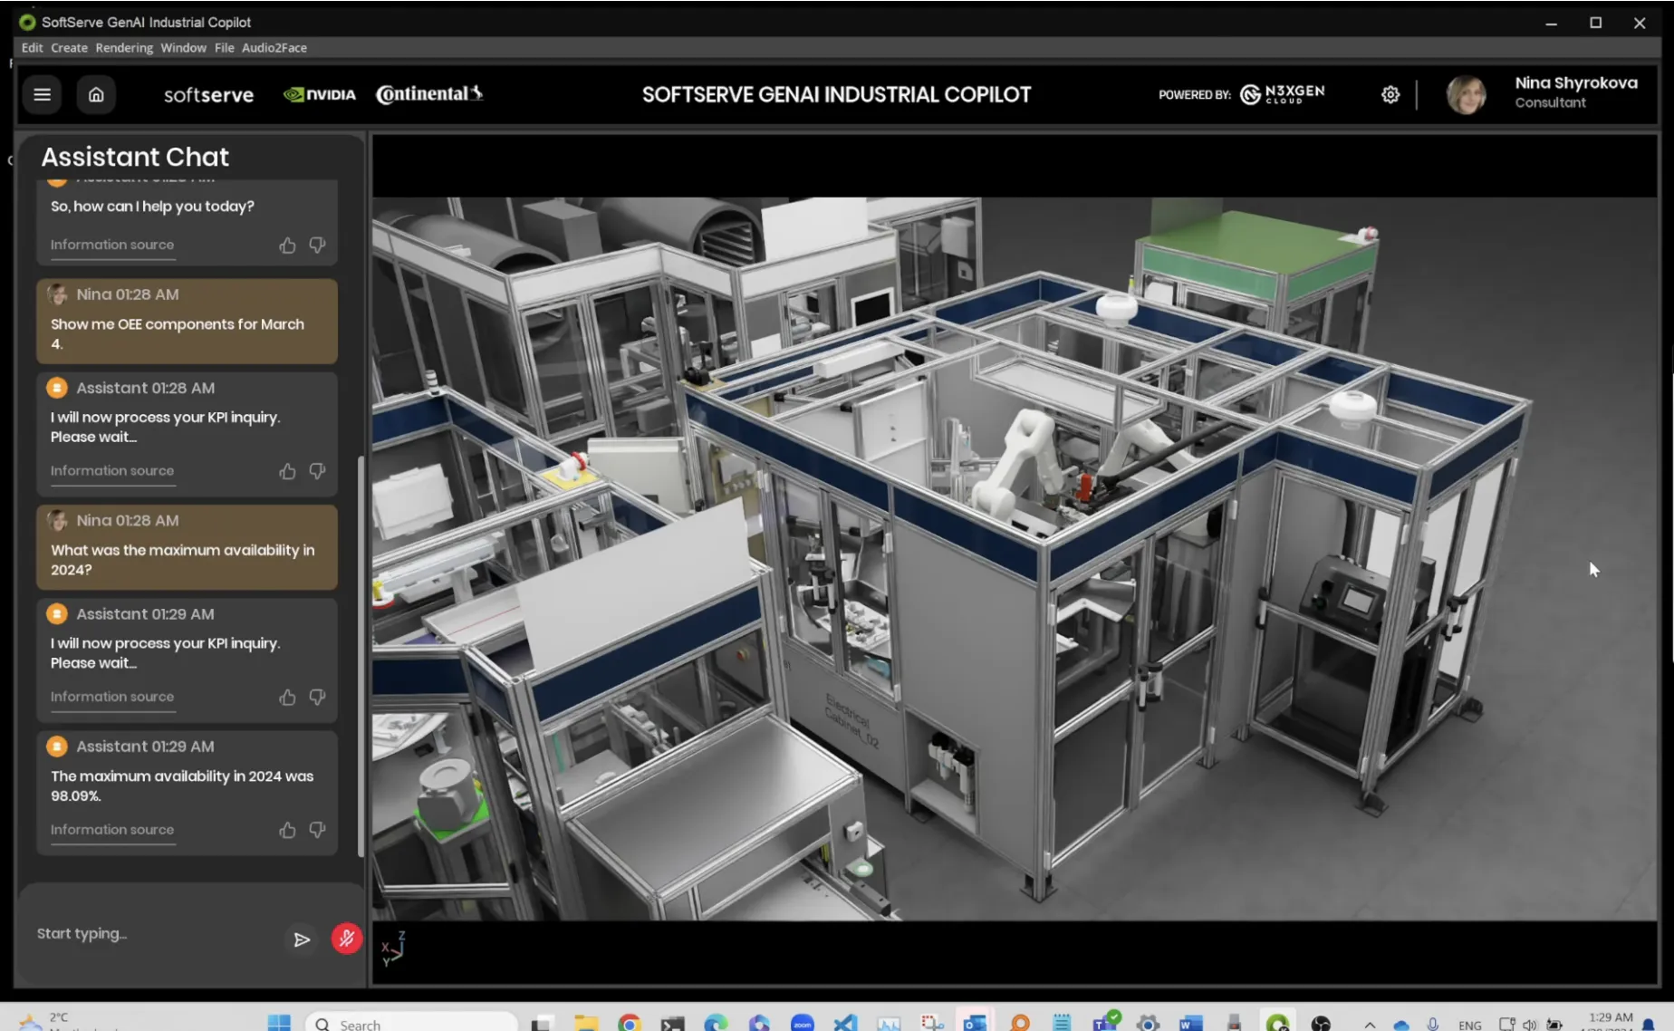Open Information source under 'how can I help'

point(112,245)
